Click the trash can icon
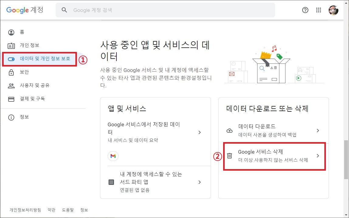 (x=230, y=156)
